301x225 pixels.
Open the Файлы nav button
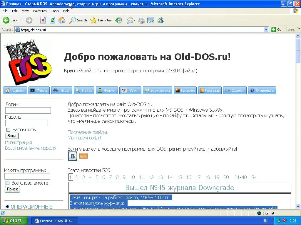(x=39, y=90)
